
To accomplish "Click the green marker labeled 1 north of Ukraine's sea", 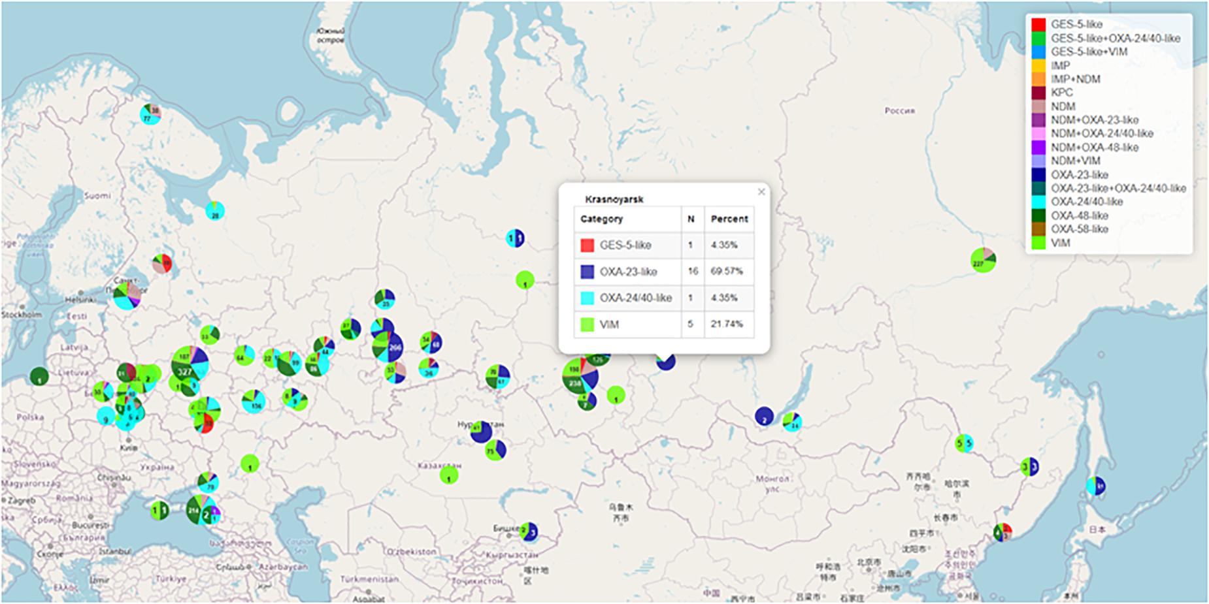I will point(250,464).
